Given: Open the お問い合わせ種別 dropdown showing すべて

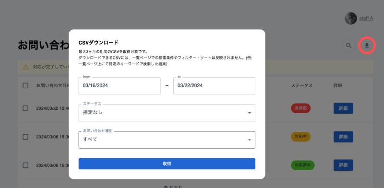Looking at the screenshot, I should pyautogui.click(x=167, y=140).
